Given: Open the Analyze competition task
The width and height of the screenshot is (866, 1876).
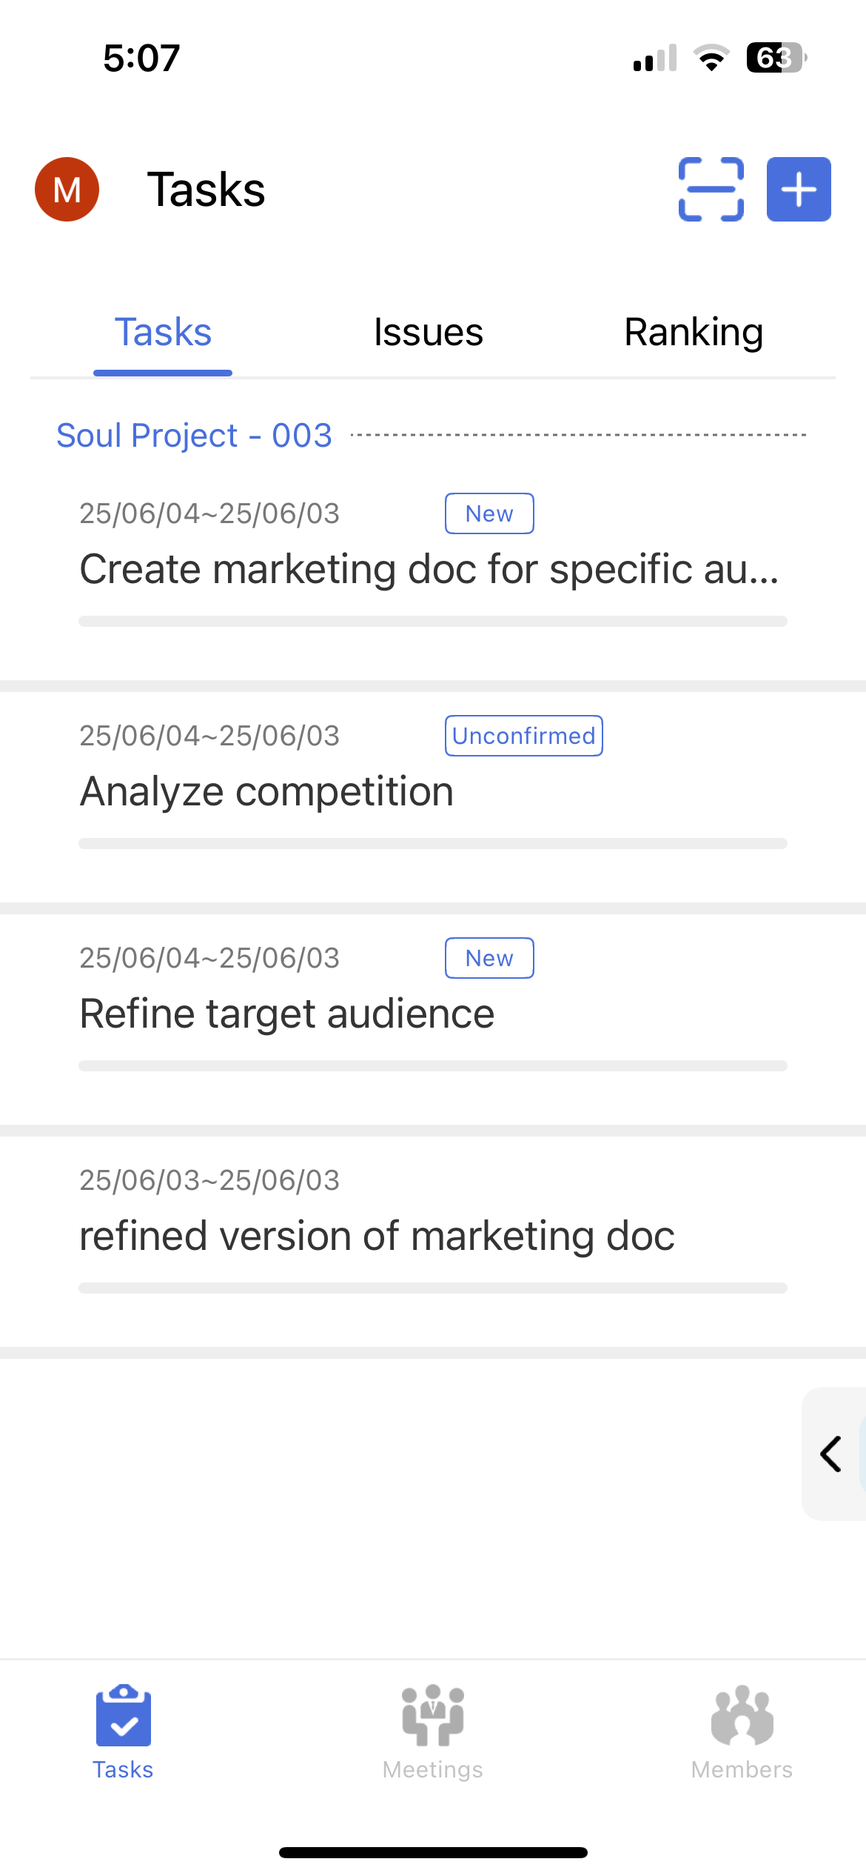Looking at the screenshot, I should pyautogui.click(x=266, y=791).
